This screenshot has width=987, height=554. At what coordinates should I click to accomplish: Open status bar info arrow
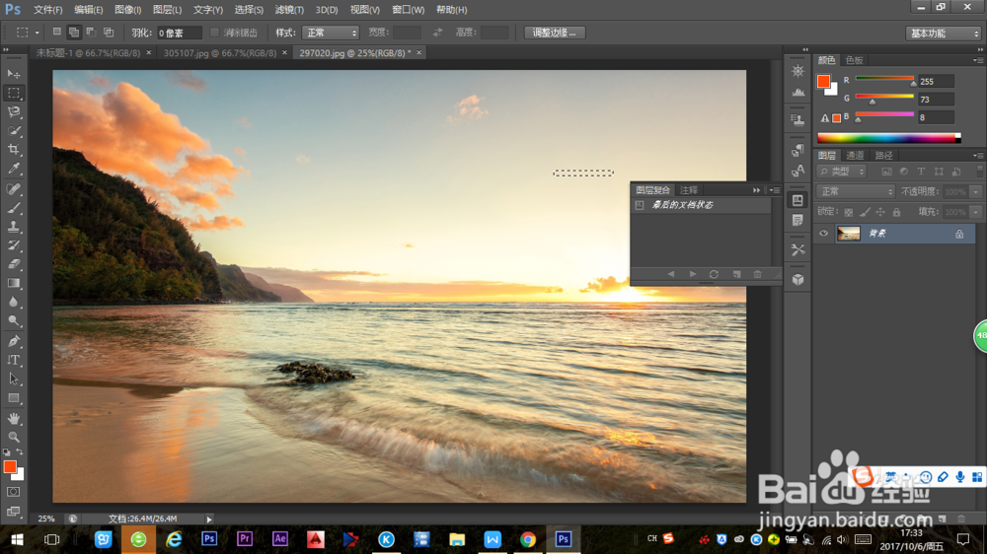(x=209, y=519)
